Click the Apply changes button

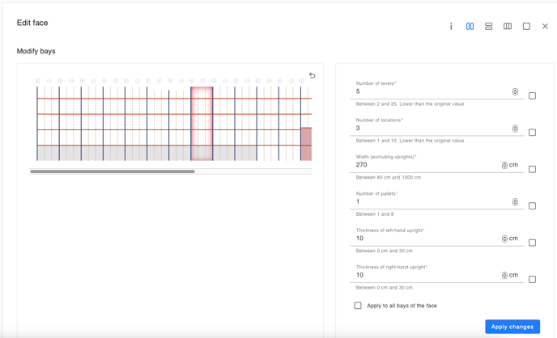pos(512,327)
